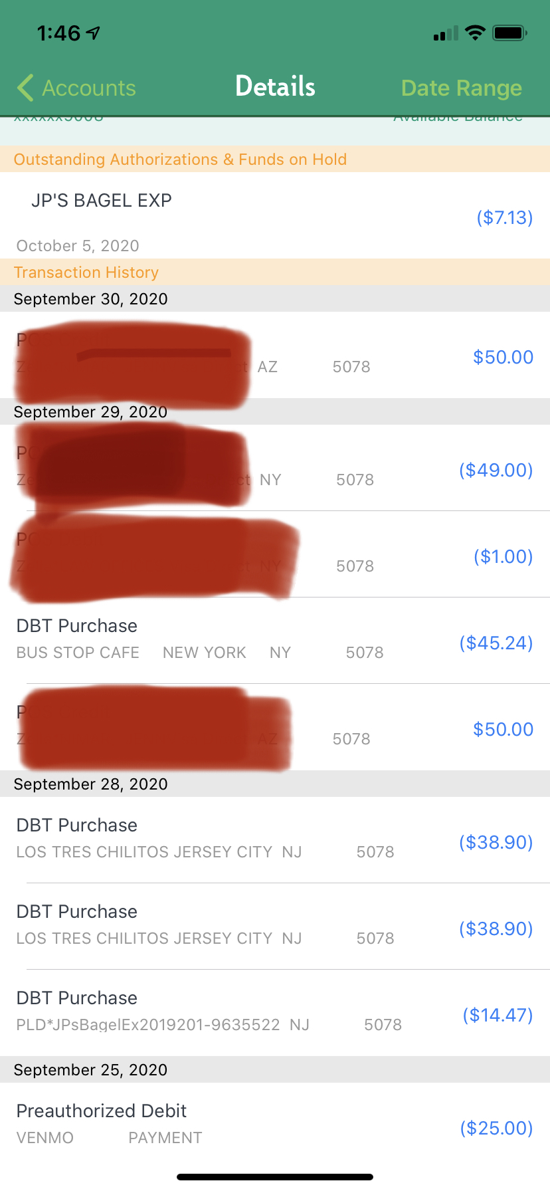Tap the cellular signal bars icon

(x=446, y=33)
